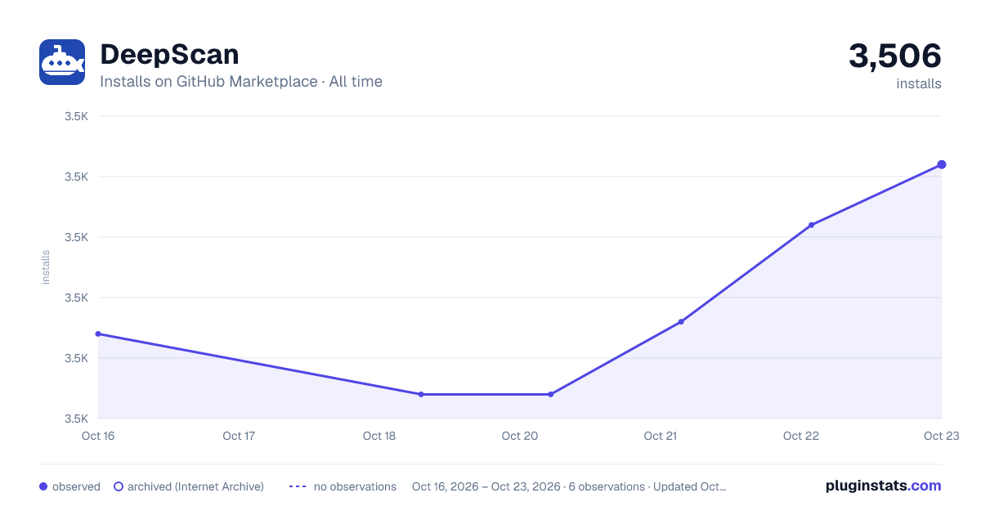
Task: Click the hollow "archived" legend circle
Action: point(119,486)
